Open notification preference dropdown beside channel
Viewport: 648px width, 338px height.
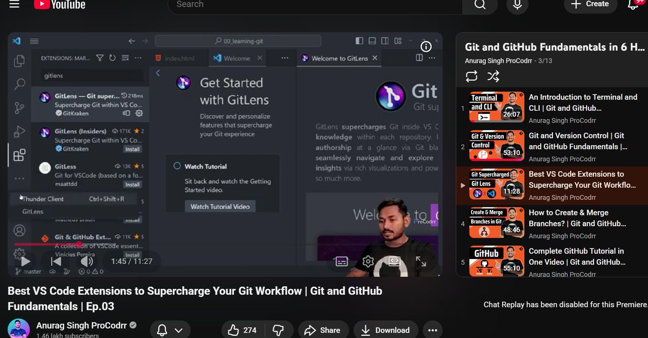pos(170,330)
